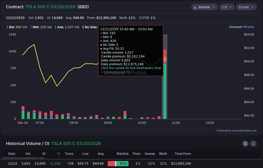Click TSLA 500 C 03/20/2026 contract title
This screenshot has width=263, height=168.
click(50, 7)
